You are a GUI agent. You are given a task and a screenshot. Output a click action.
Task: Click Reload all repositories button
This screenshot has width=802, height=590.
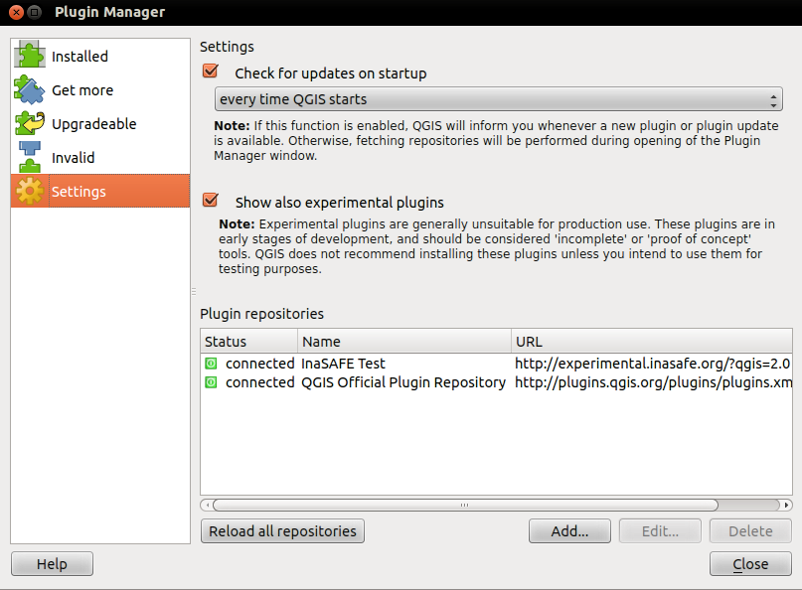click(282, 531)
